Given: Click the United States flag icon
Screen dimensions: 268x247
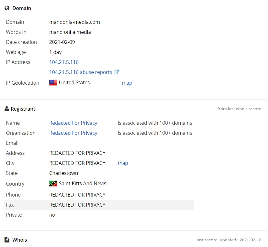Looking at the screenshot, I should [x=53, y=82].
